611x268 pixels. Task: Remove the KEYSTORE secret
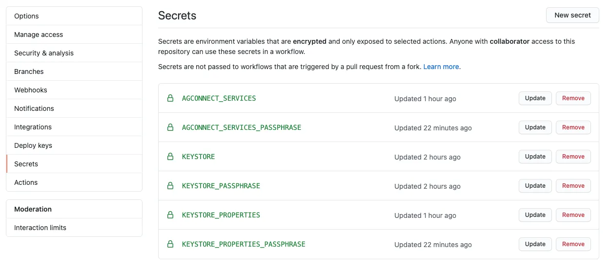573,157
